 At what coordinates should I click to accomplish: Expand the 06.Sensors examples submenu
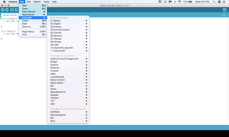point(68,36)
